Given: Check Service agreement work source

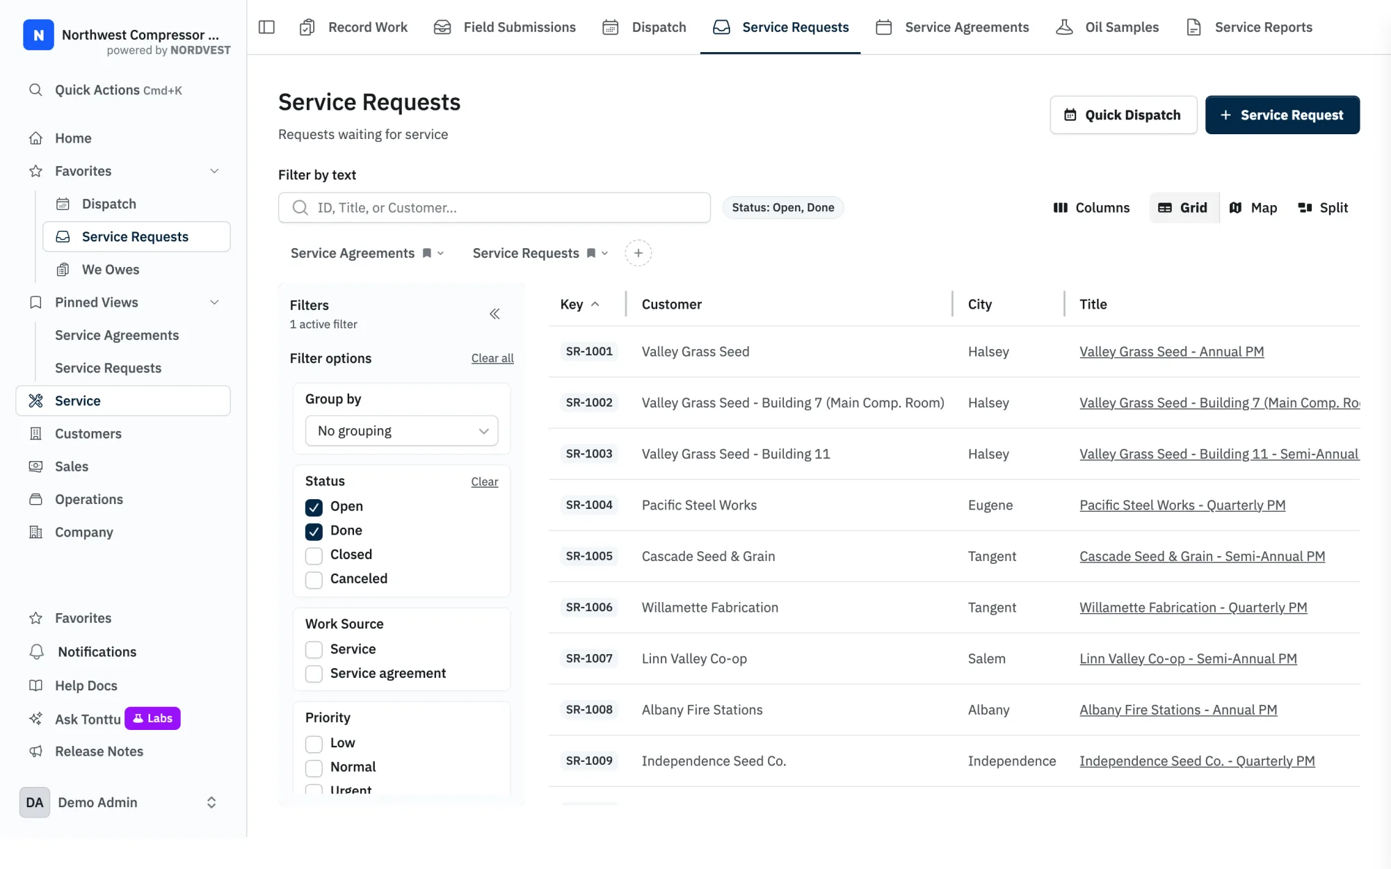Looking at the screenshot, I should tap(314, 674).
